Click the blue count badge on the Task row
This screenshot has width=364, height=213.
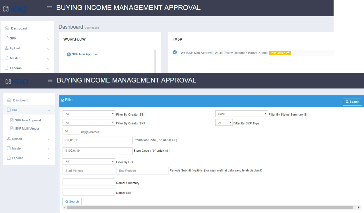coord(175,52)
